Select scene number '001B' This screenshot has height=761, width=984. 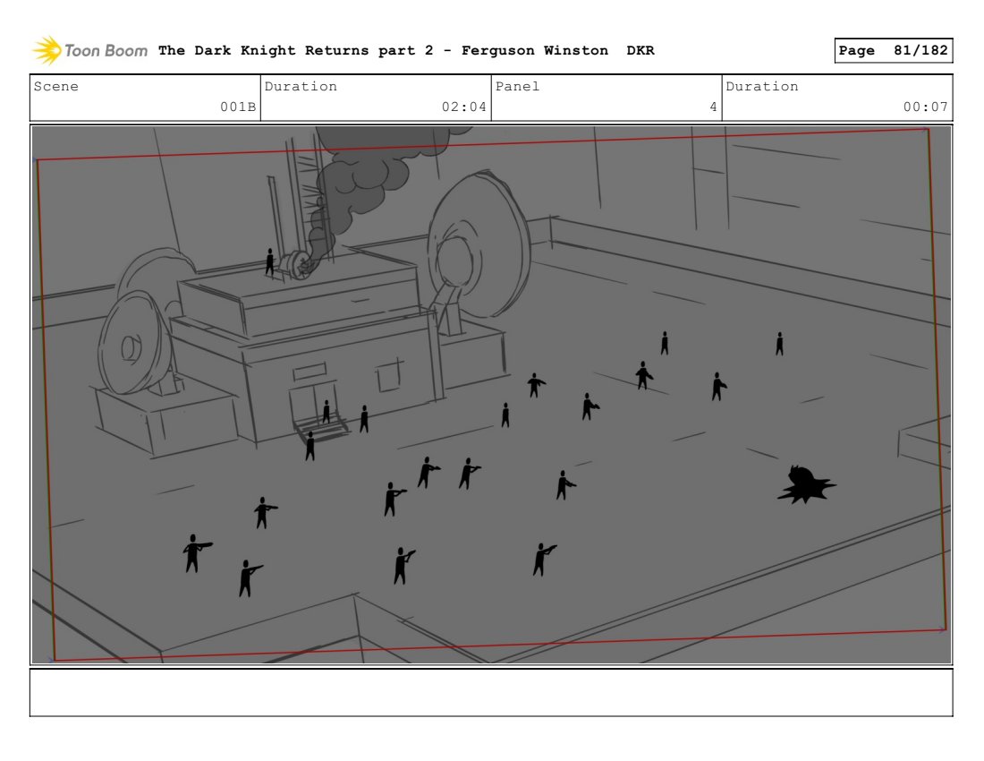pyautogui.click(x=238, y=107)
